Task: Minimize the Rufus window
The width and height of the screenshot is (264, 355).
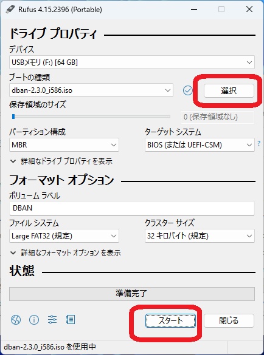Action: tap(194, 9)
